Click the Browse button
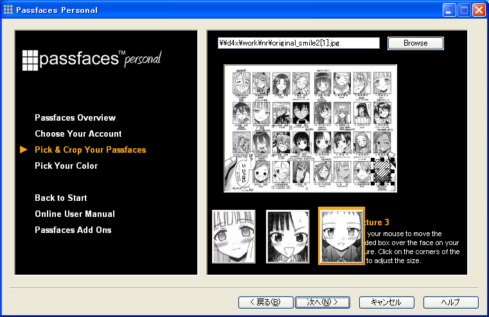This screenshot has width=489, height=317. (x=415, y=43)
